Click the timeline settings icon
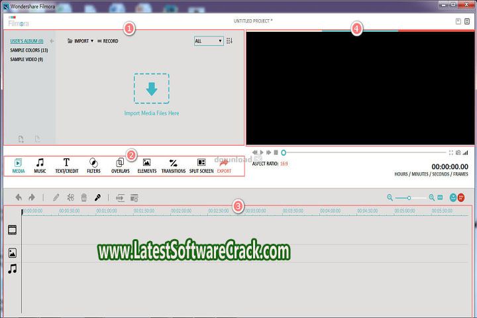The width and height of the screenshot is (477, 318). click(x=134, y=198)
